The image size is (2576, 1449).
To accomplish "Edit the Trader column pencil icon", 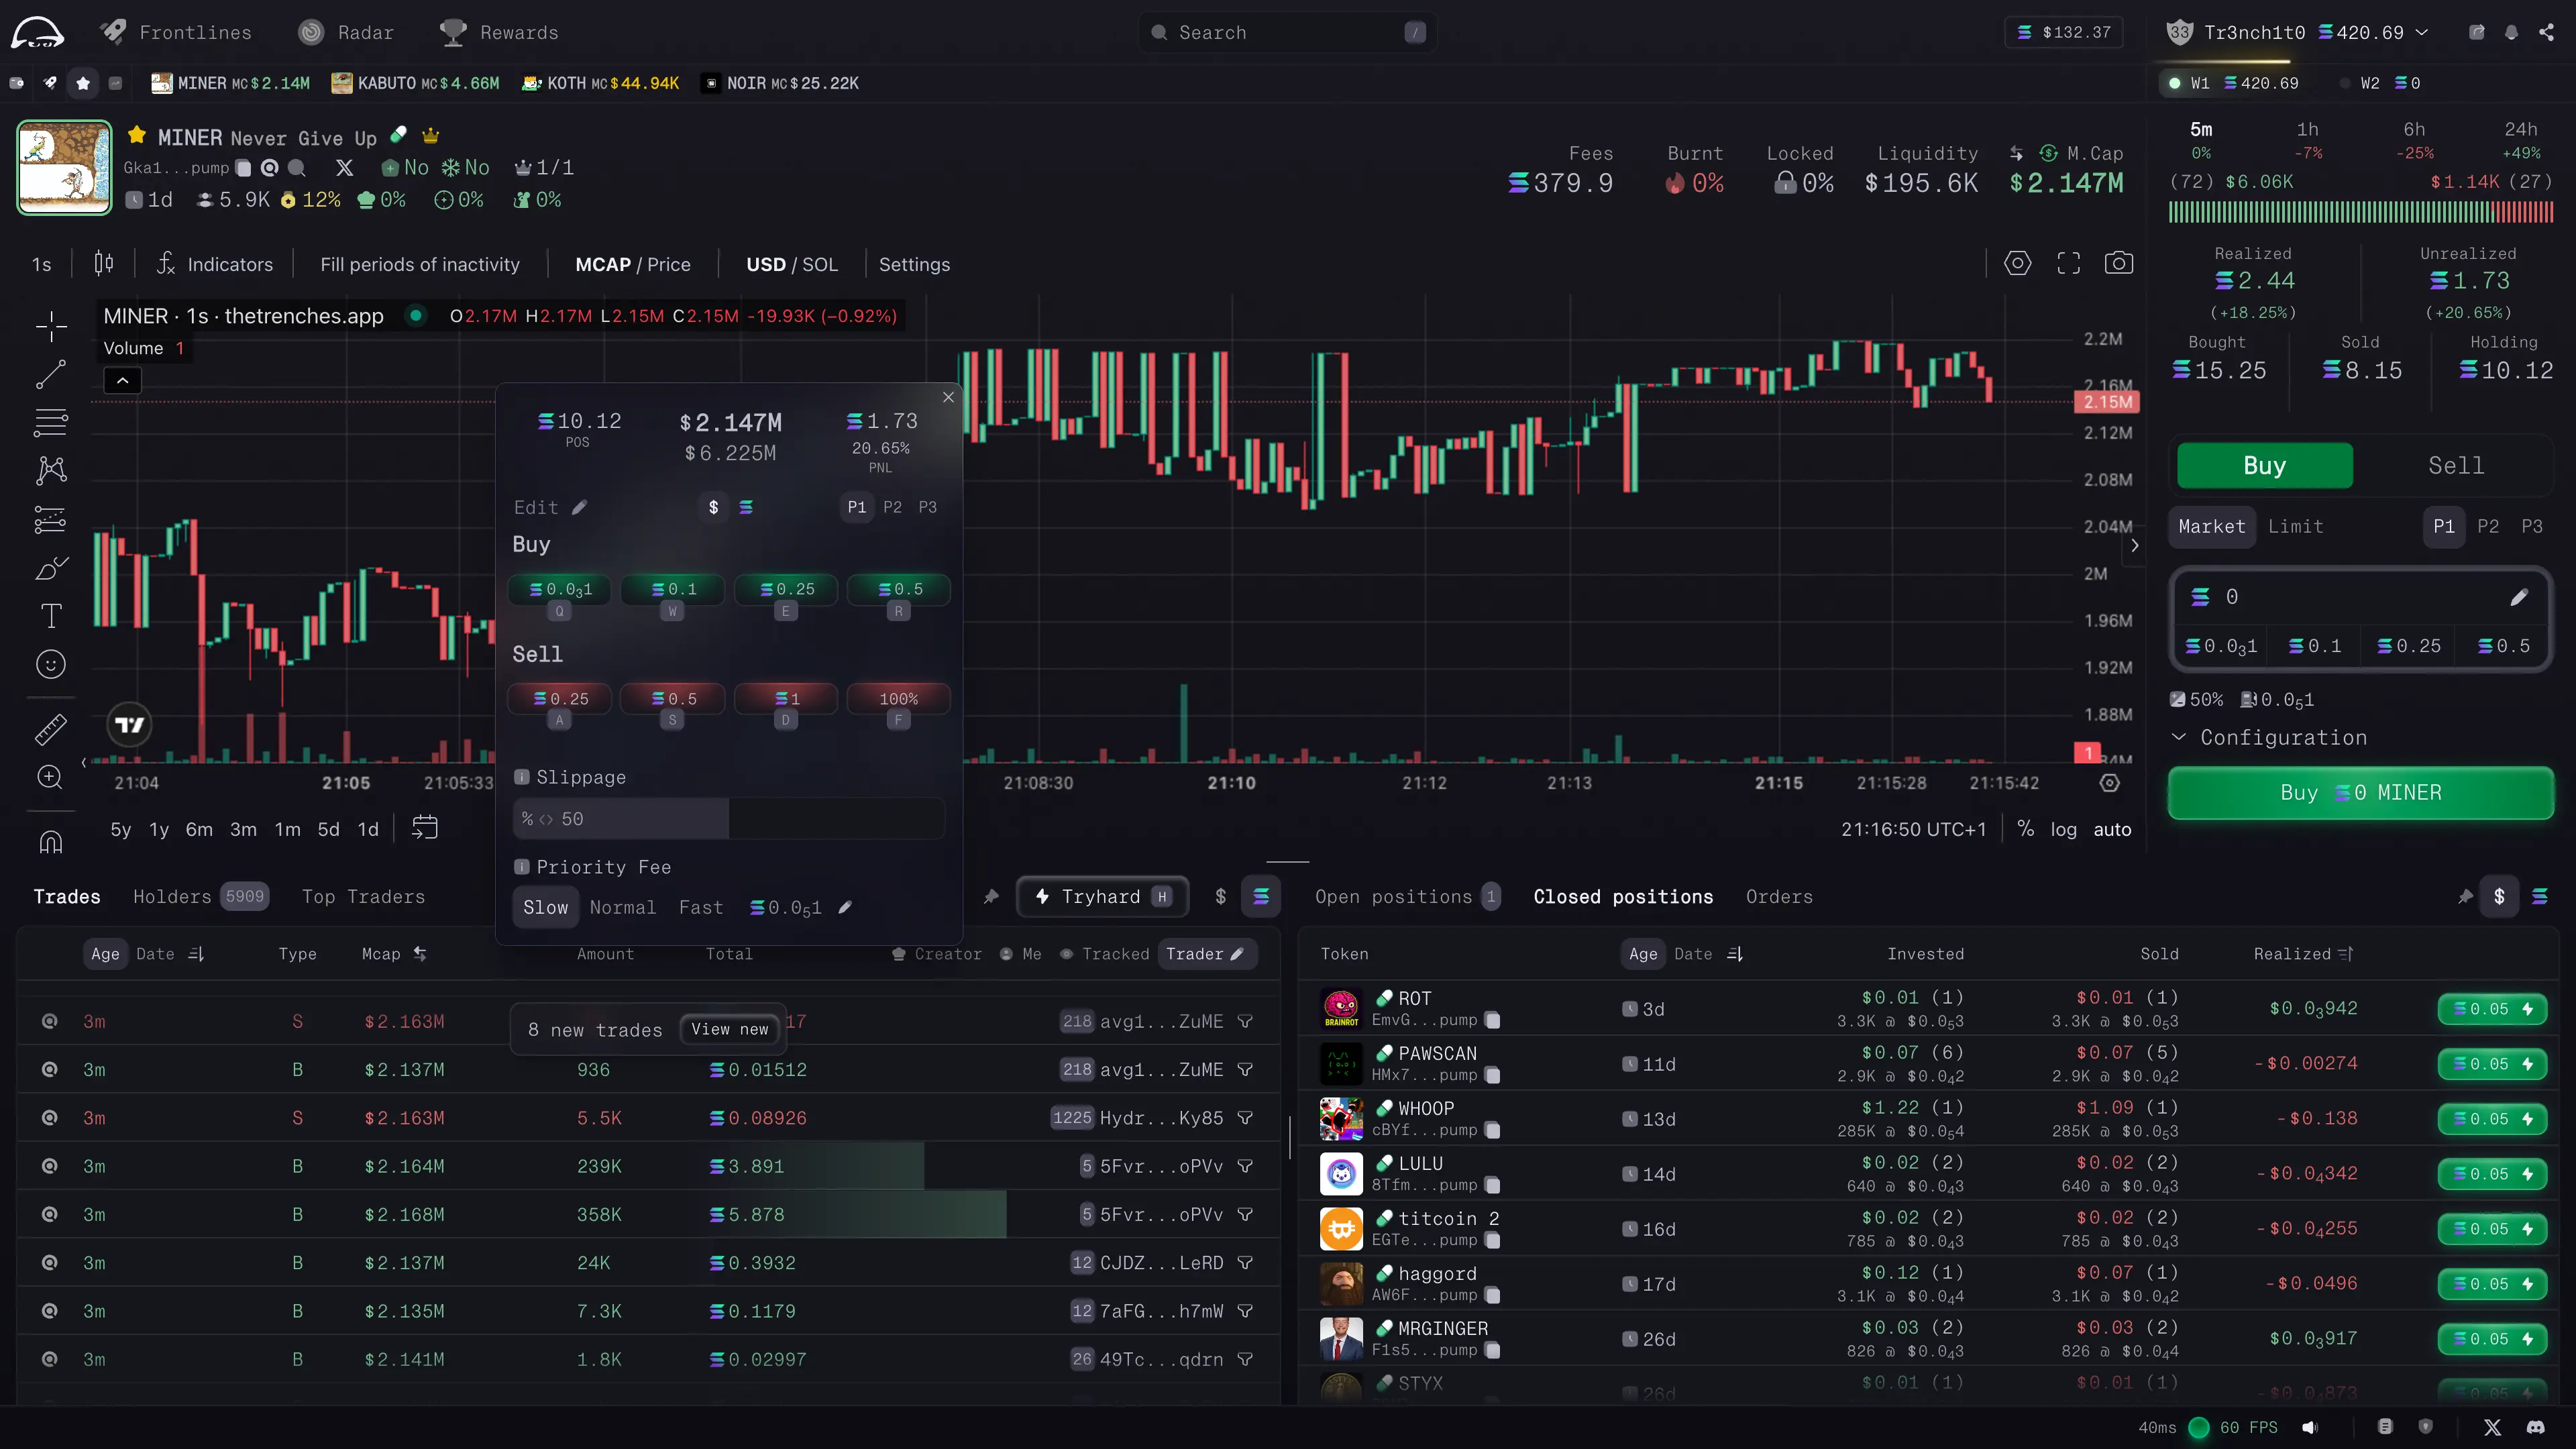I will (x=1237, y=954).
